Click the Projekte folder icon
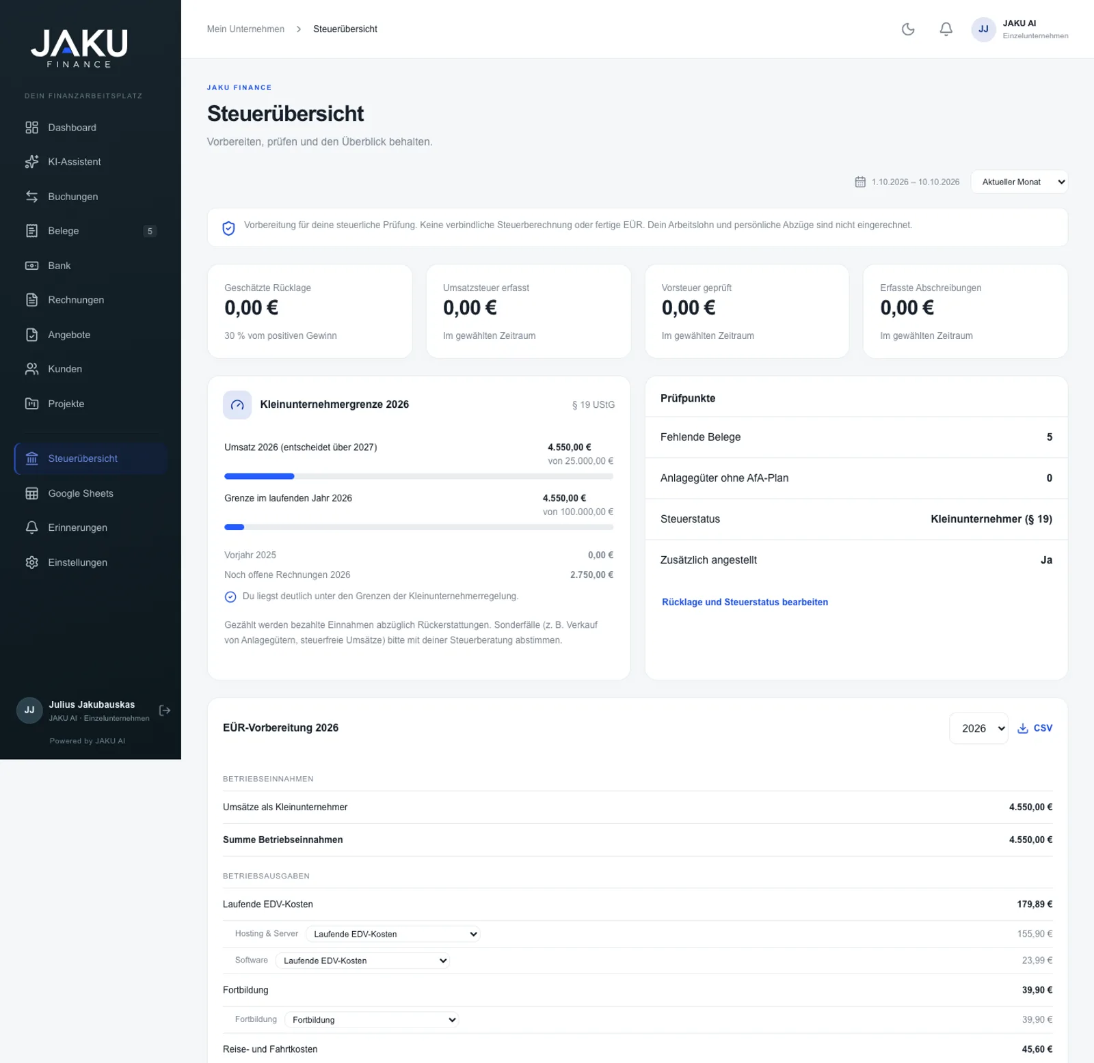Screen dimensions: 1094x1063 (31, 404)
